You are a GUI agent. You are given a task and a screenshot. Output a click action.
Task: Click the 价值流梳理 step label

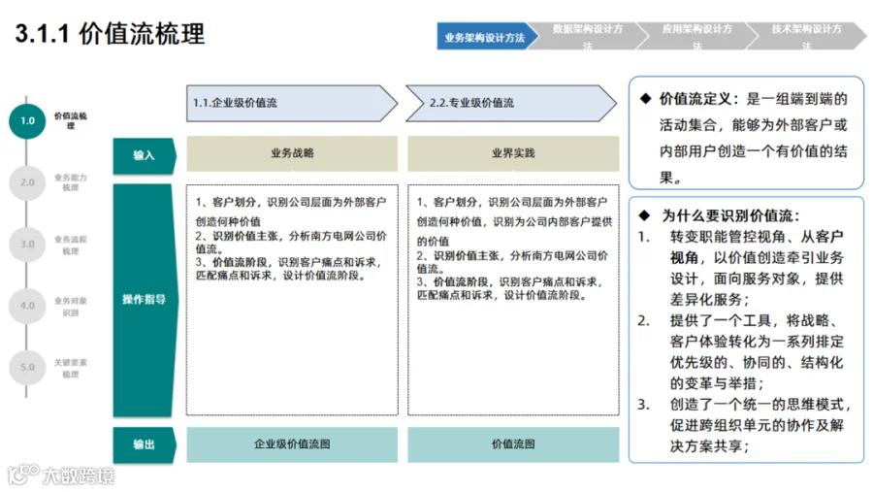point(70,120)
